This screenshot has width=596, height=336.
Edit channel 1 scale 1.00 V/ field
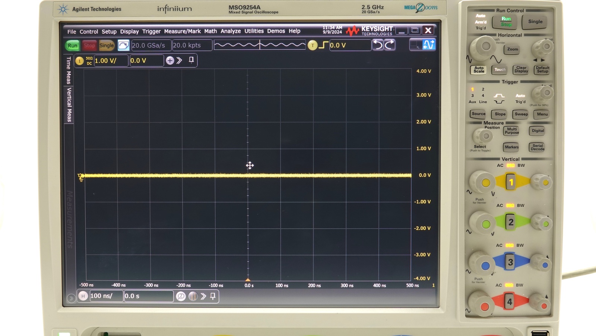(x=111, y=60)
